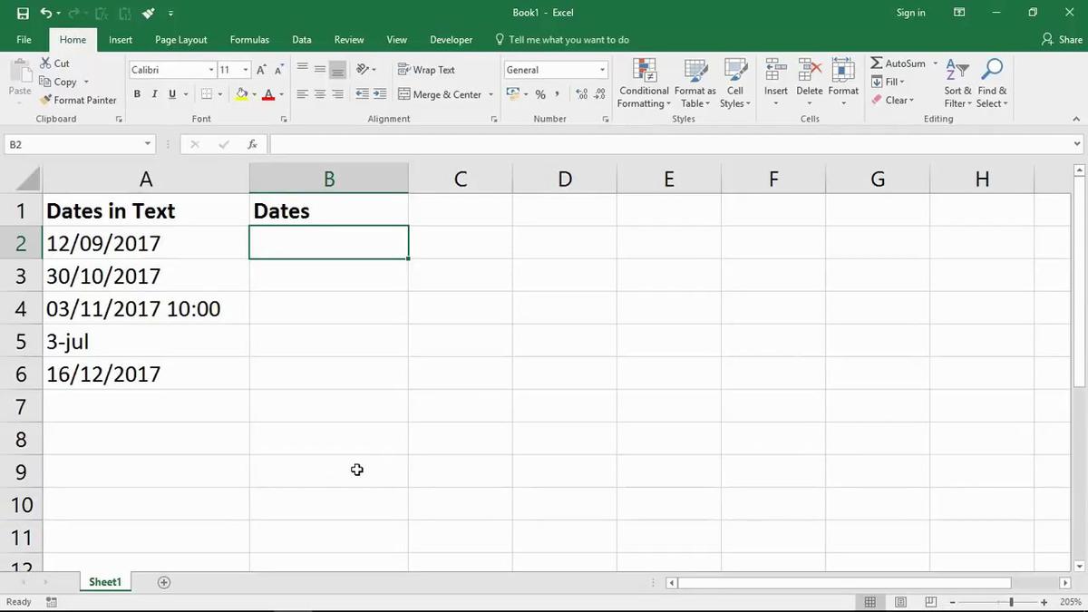The image size is (1088, 612).
Task: Click the Find & Select icon
Action: click(992, 82)
